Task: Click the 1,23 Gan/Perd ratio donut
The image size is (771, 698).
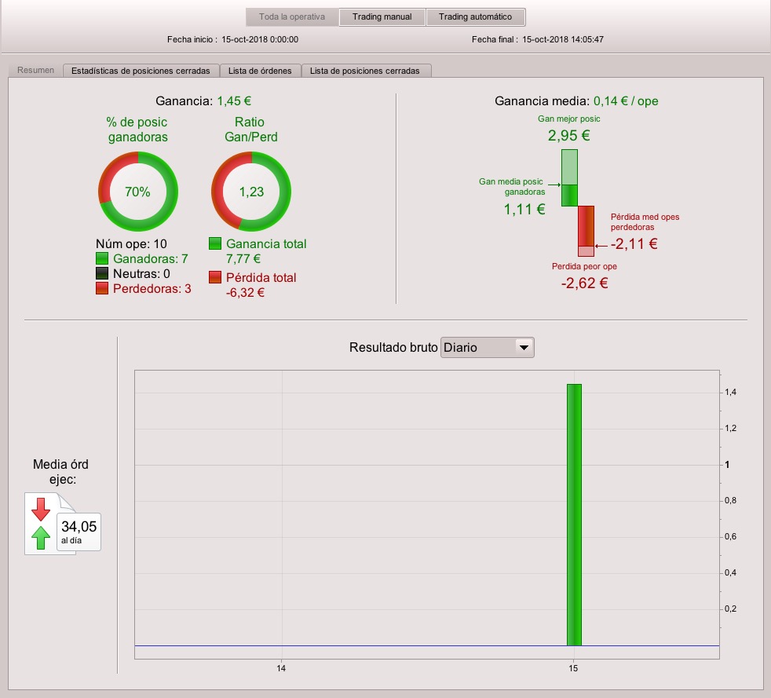Action: (251, 192)
